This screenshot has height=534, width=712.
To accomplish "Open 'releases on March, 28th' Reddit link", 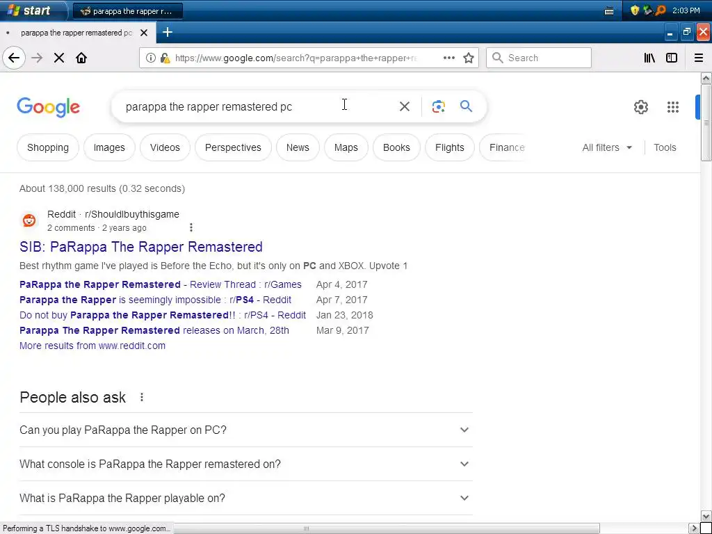I will pyautogui.click(x=154, y=330).
